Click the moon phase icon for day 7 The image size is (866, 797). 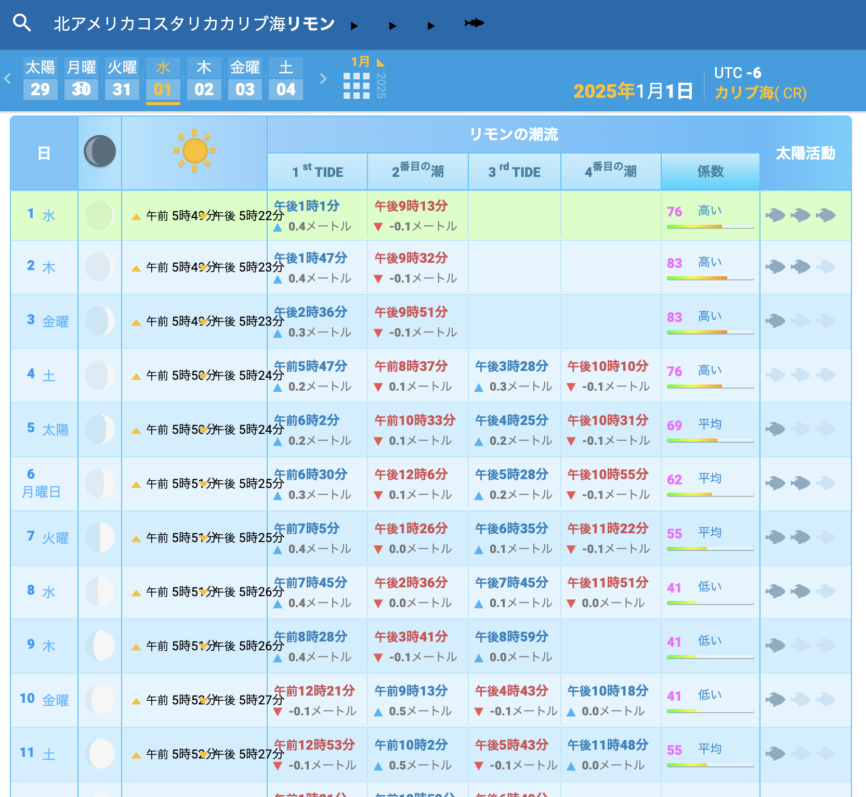[x=100, y=537]
